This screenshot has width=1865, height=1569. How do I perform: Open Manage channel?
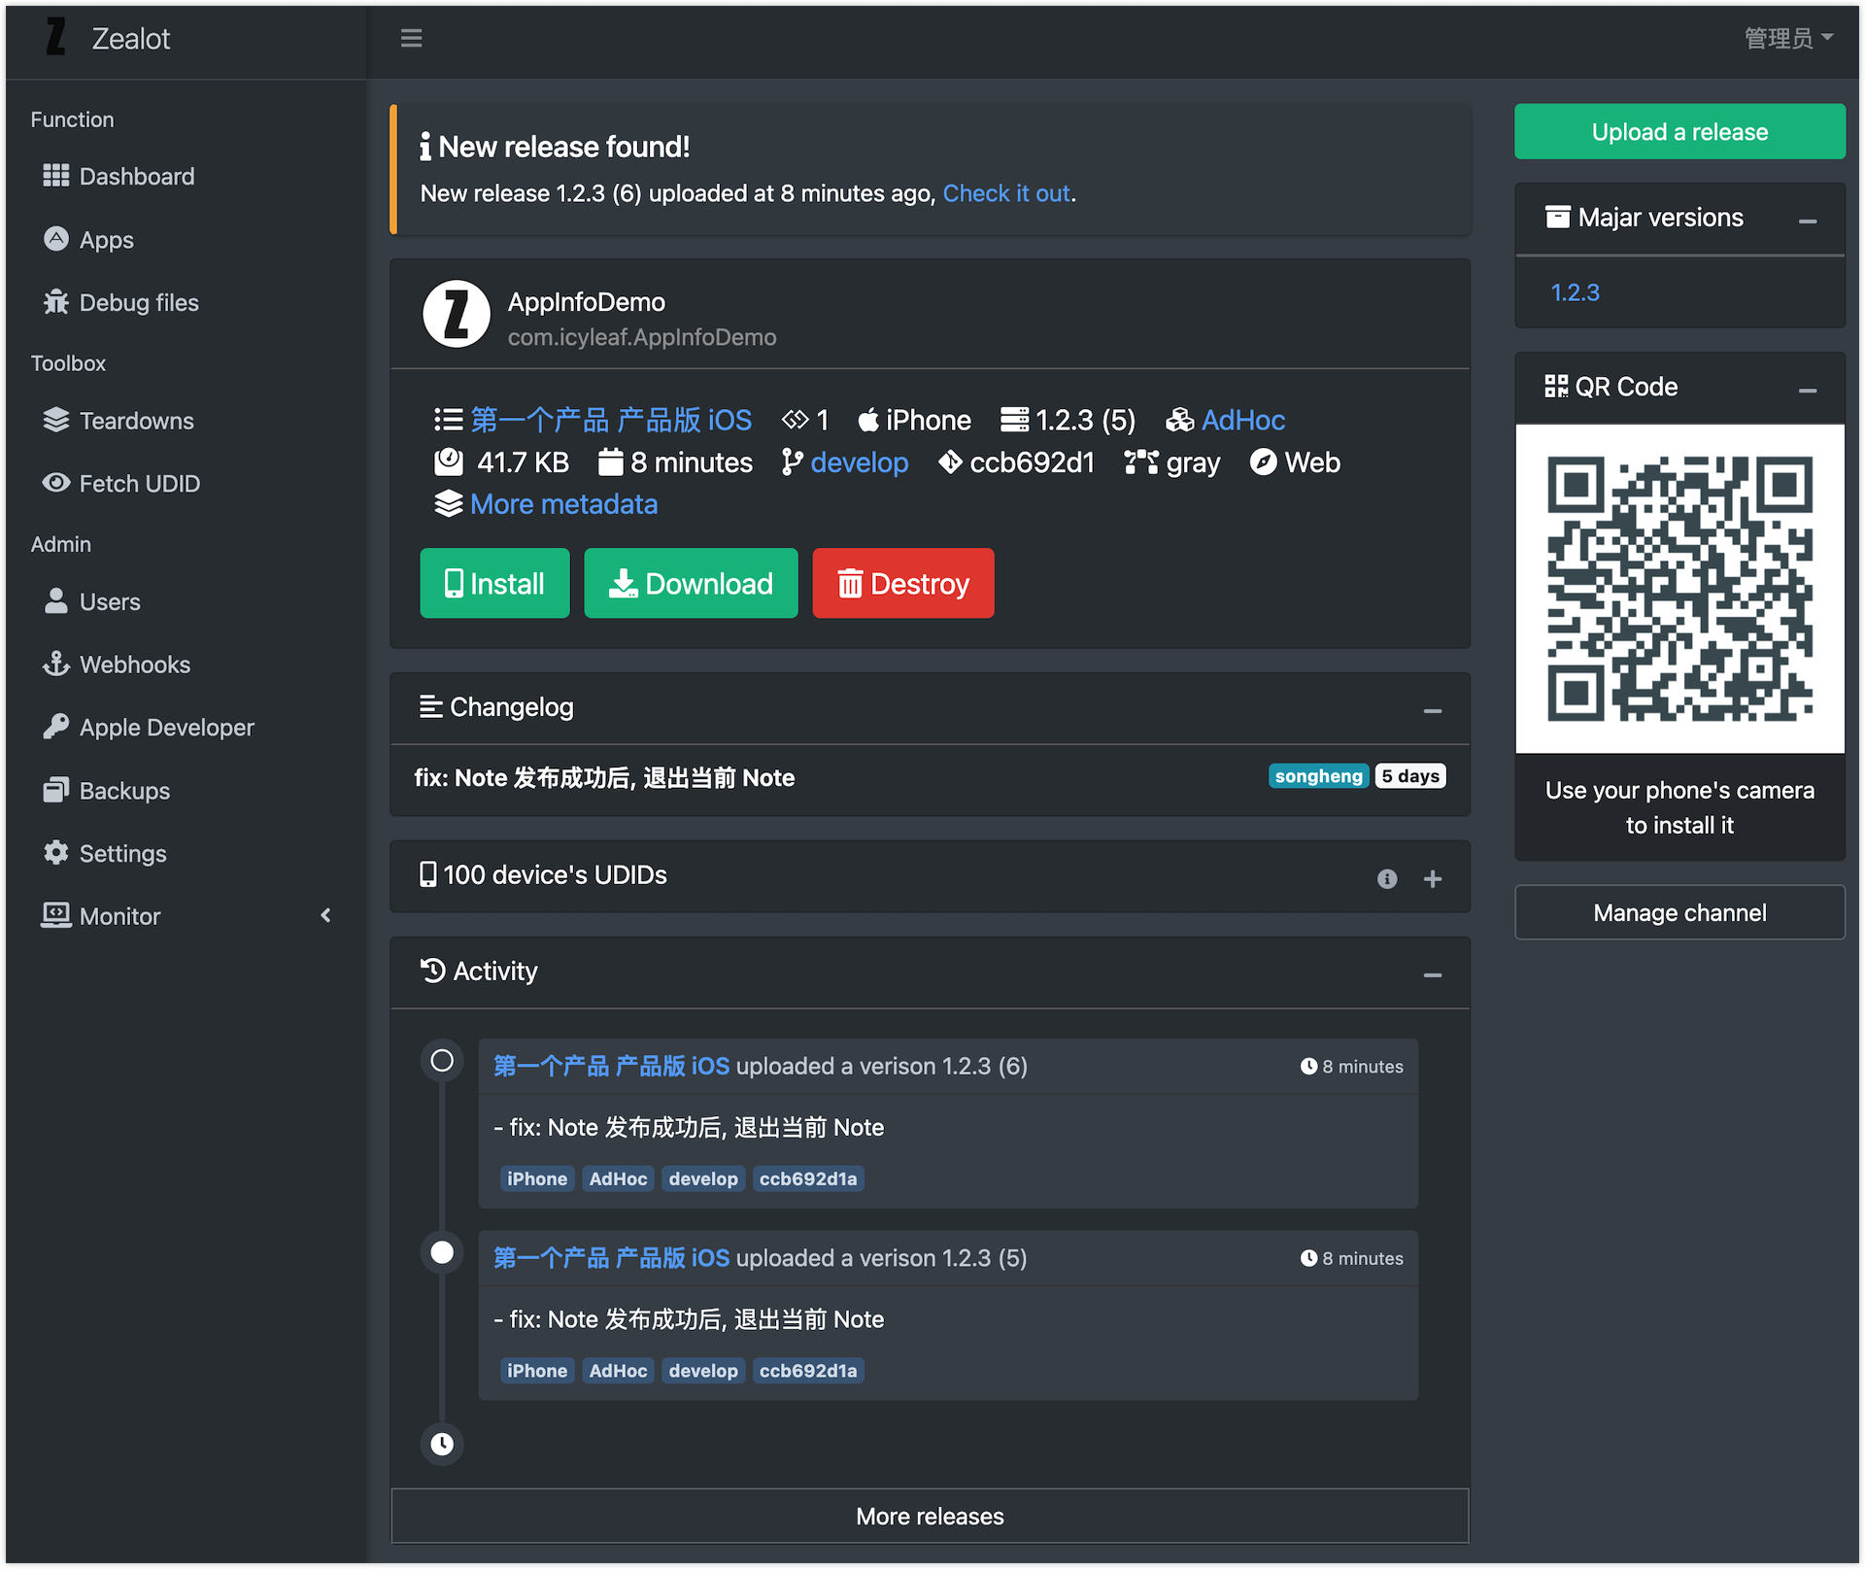pyautogui.click(x=1679, y=912)
